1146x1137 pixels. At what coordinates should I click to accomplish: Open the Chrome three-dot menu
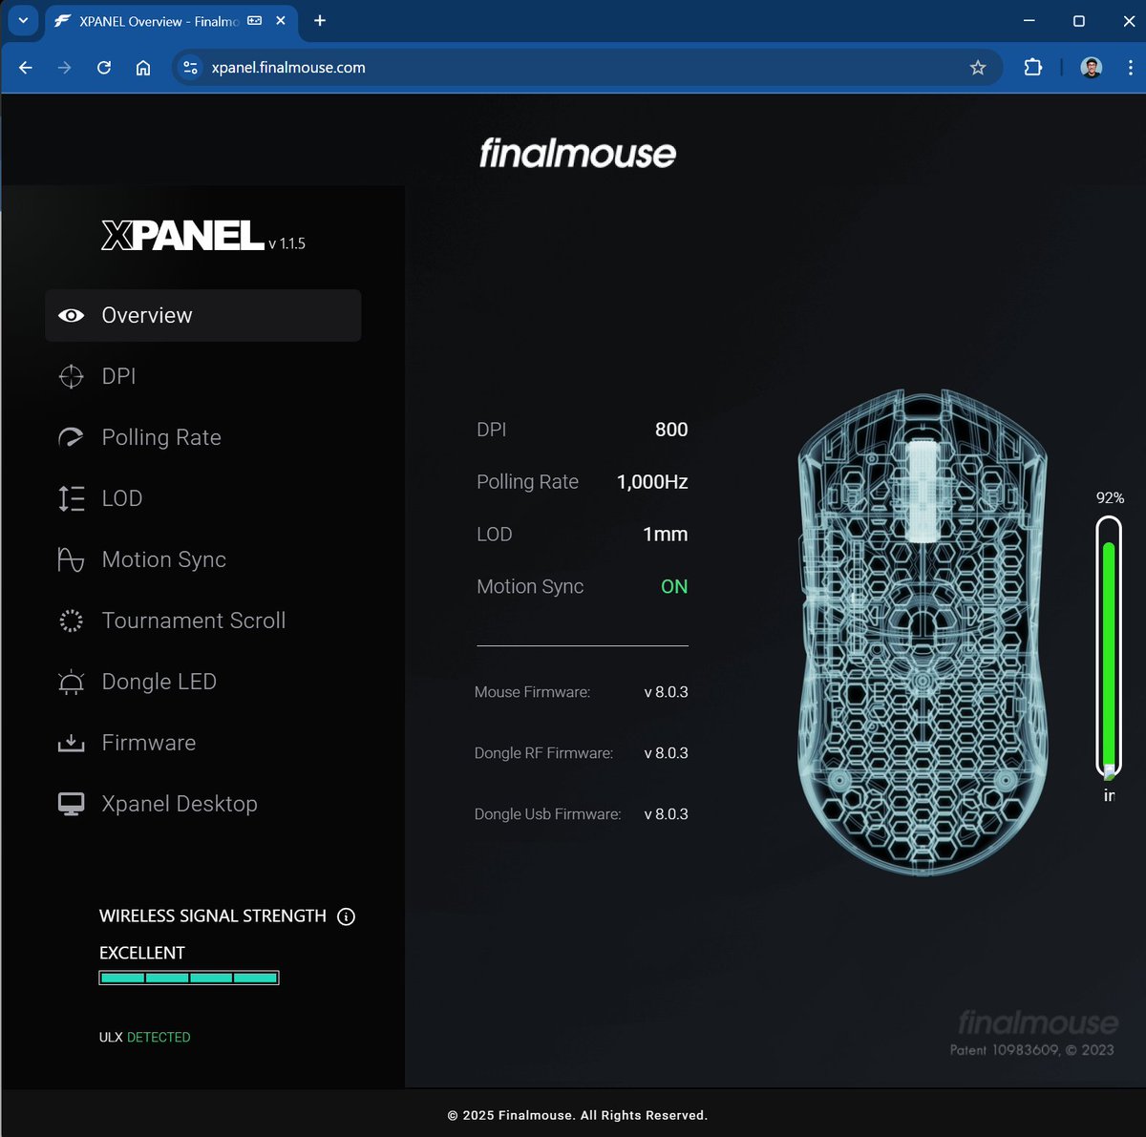[x=1131, y=68]
